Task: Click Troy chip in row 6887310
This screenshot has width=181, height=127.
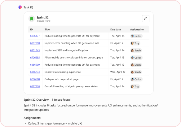Action: 135,43
